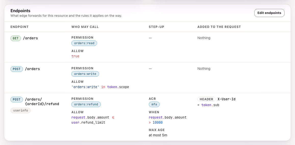Click the HEADER badge beside X-User-Id
The height and width of the screenshot is (145, 295).
tap(206, 99)
